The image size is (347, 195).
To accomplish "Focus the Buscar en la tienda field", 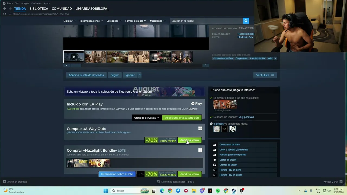I will tap(207, 21).
